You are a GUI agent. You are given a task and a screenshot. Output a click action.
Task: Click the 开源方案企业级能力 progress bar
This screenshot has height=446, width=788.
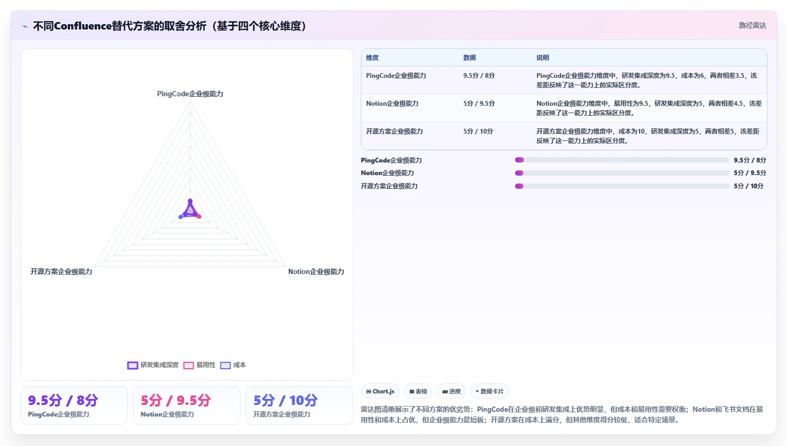point(622,186)
